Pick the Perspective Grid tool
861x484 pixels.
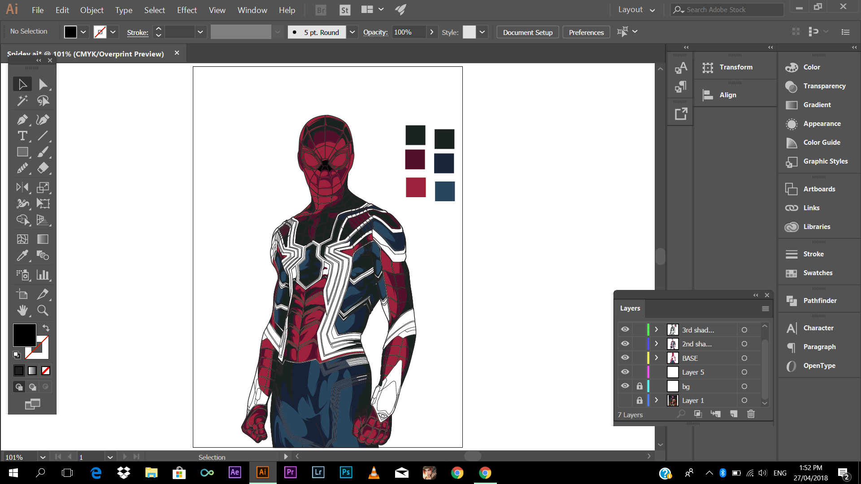click(43, 220)
